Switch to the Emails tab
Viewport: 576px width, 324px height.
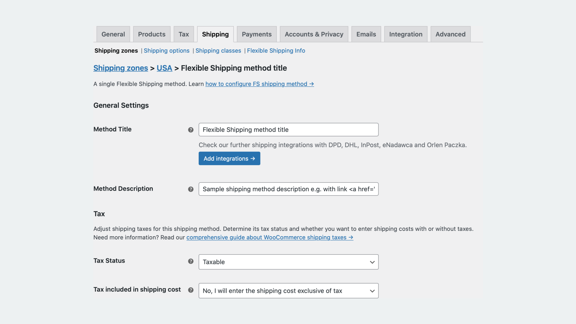point(366,34)
